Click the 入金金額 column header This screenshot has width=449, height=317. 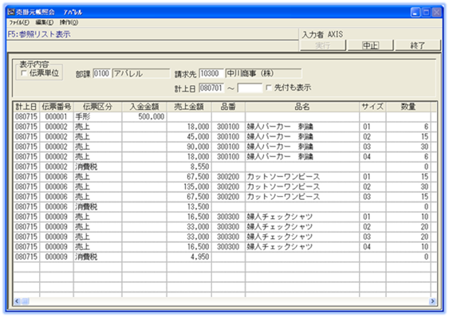pyautogui.click(x=144, y=107)
